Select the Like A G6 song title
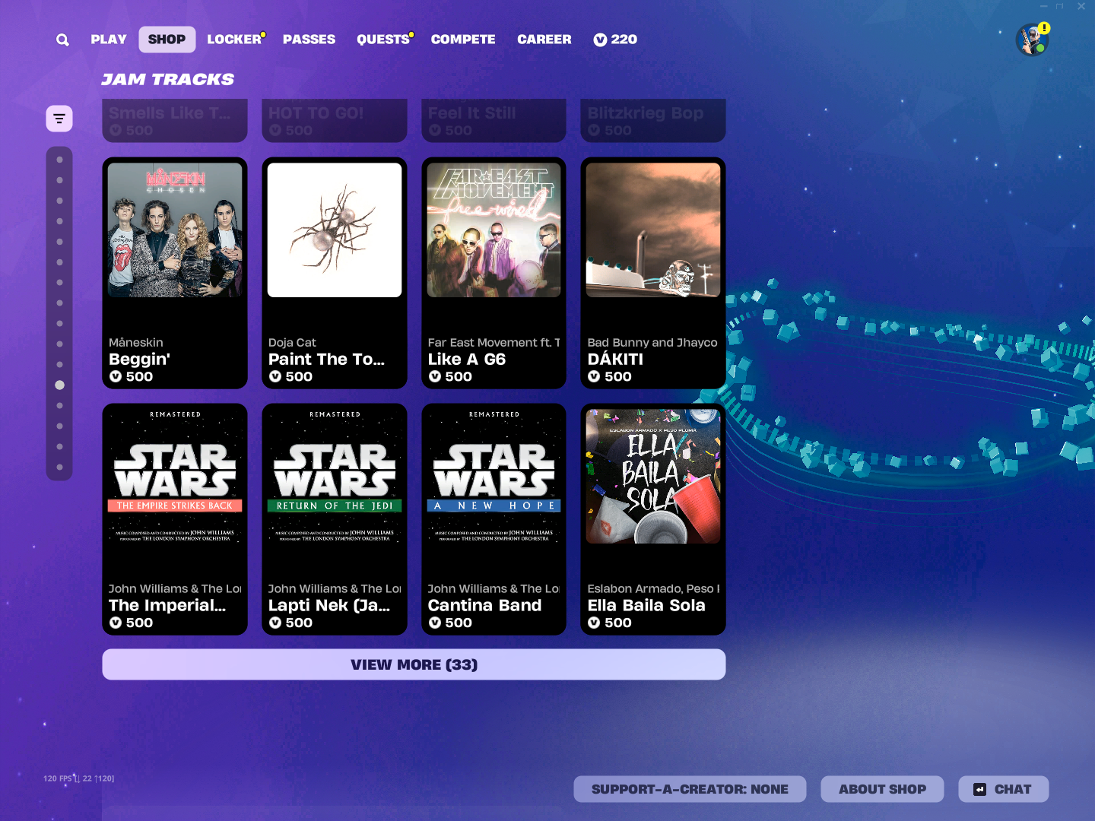This screenshot has width=1095, height=821. [467, 360]
